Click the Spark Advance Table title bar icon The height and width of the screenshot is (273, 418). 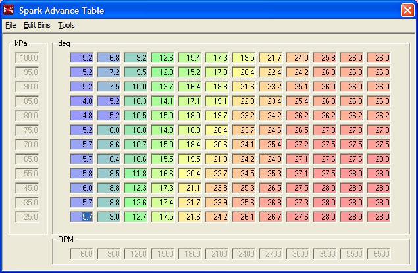click(x=9, y=10)
